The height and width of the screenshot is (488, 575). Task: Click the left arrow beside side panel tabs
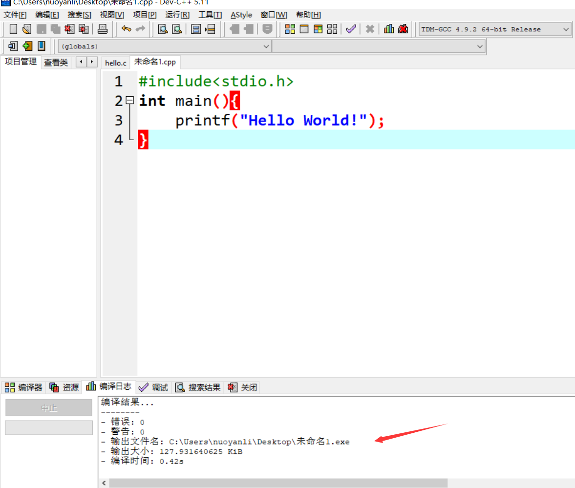pyautogui.click(x=81, y=62)
